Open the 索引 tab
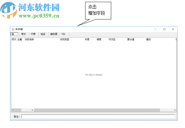The width and height of the screenshot is (185, 128). [x=23, y=34]
